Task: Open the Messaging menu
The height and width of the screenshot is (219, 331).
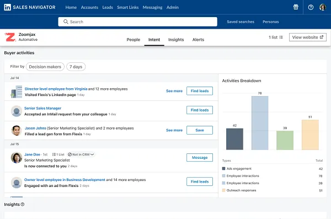Action: click(152, 7)
